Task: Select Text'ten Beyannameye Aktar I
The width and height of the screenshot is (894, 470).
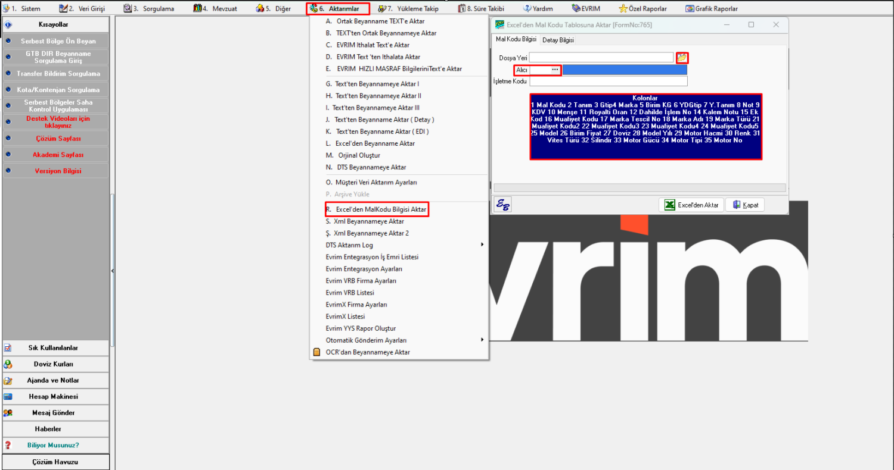Action: (x=399, y=84)
